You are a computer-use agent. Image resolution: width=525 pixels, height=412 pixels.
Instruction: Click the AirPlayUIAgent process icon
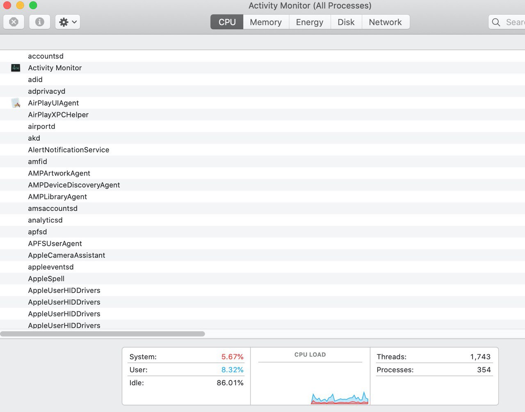(16, 103)
